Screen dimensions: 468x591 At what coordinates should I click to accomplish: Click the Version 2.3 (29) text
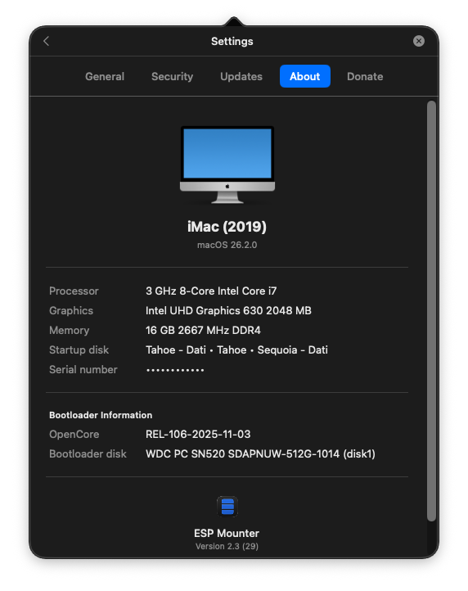coord(227,546)
